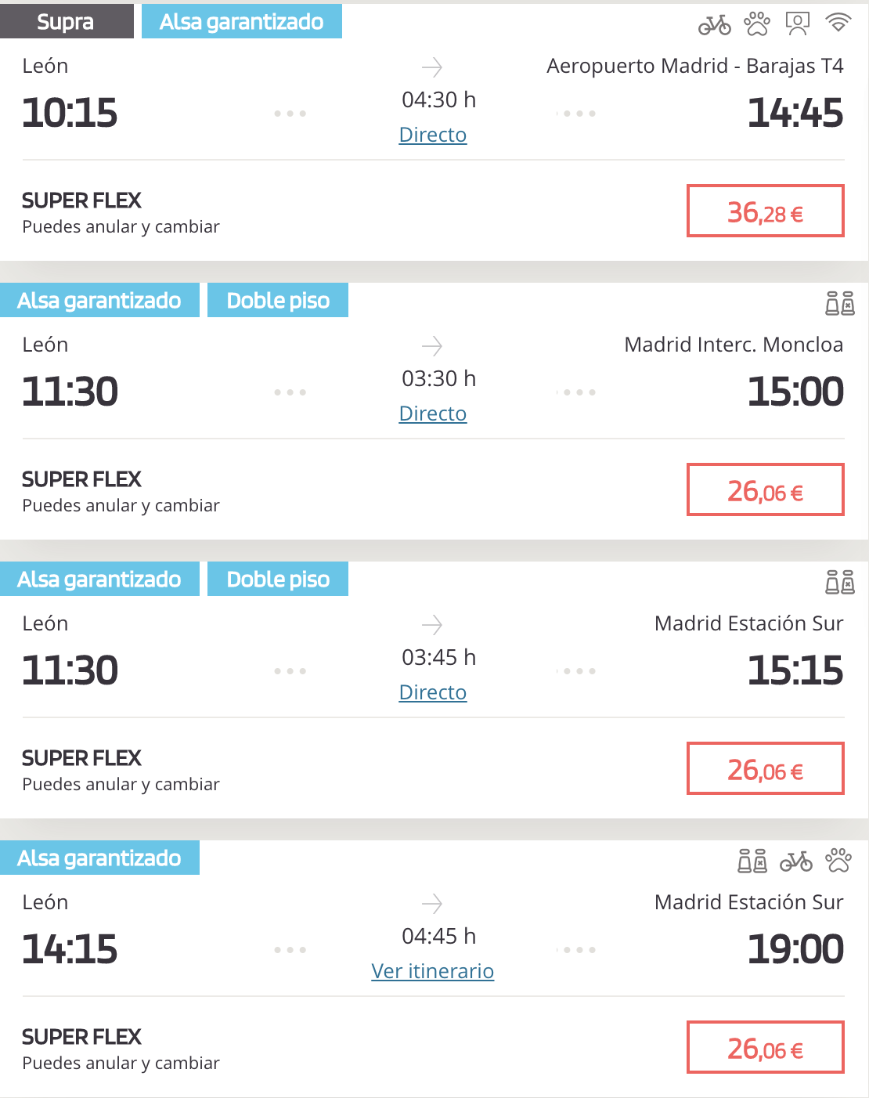Click the bicycle icon on the 10:15 trip
The width and height of the screenshot is (869, 1098).
[714, 25]
